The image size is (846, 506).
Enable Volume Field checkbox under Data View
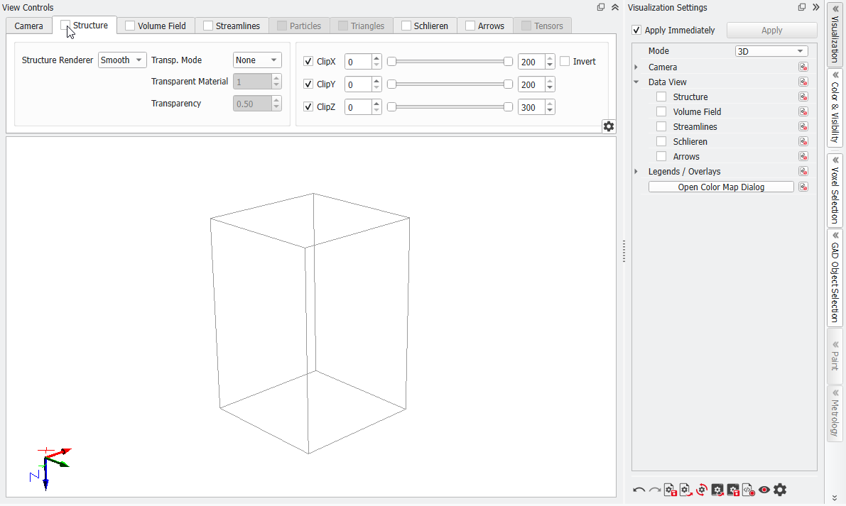click(661, 111)
